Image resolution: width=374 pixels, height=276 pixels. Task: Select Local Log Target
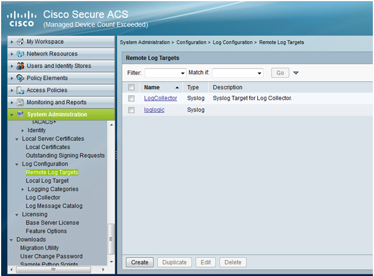[47, 181]
